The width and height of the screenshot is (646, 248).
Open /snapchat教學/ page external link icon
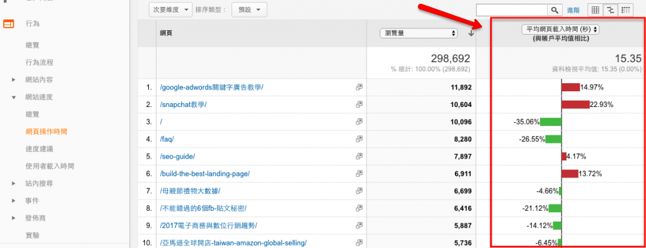point(359,104)
